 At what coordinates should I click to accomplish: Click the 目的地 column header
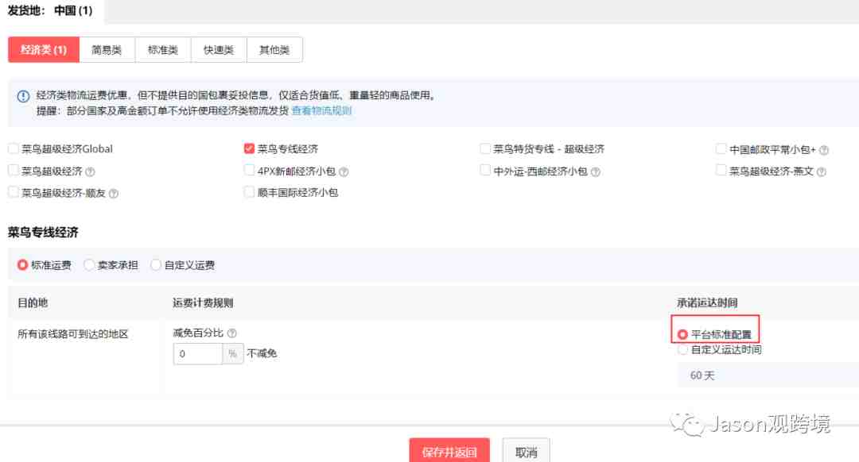pos(33,302)
